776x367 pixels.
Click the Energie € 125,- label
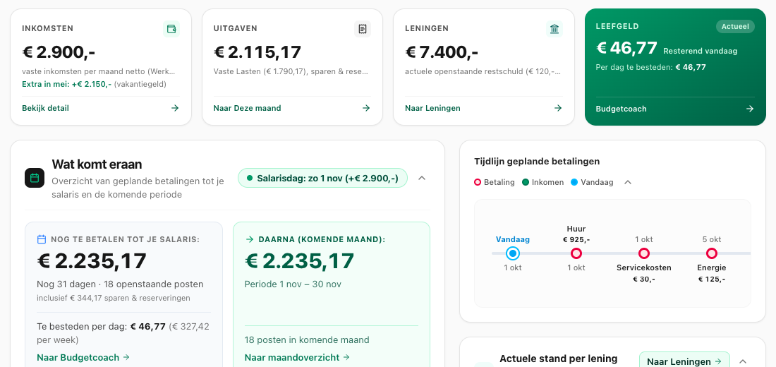pos(712,273)
